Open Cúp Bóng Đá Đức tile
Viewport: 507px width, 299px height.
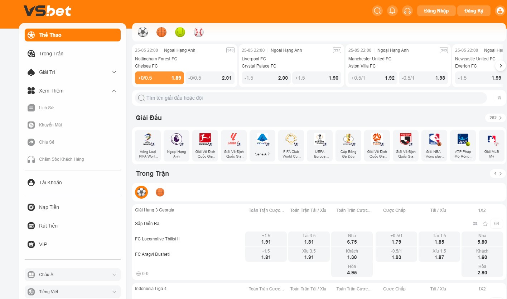click(348, 146)
